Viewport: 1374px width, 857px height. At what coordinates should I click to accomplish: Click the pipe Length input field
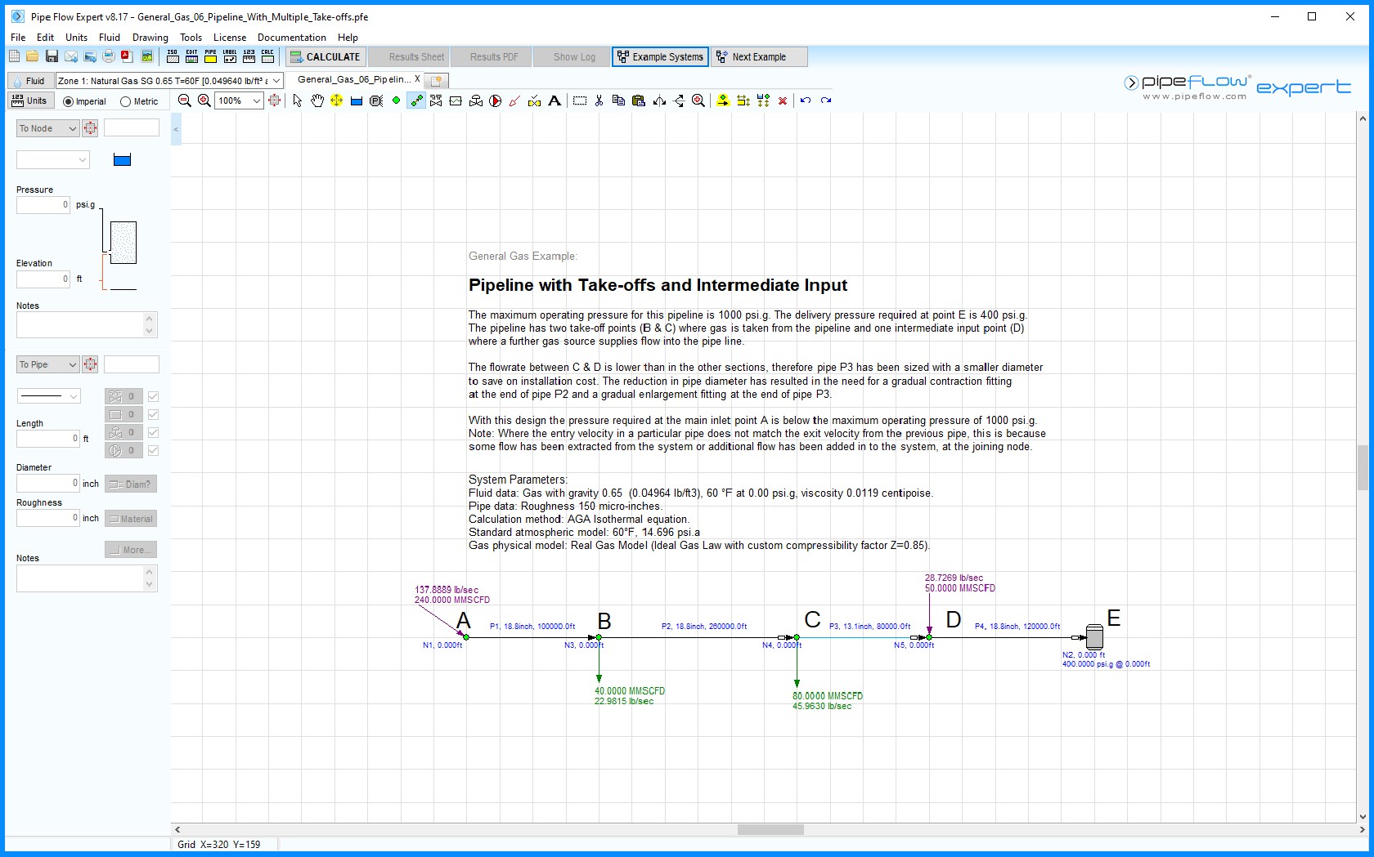point(48,439)
